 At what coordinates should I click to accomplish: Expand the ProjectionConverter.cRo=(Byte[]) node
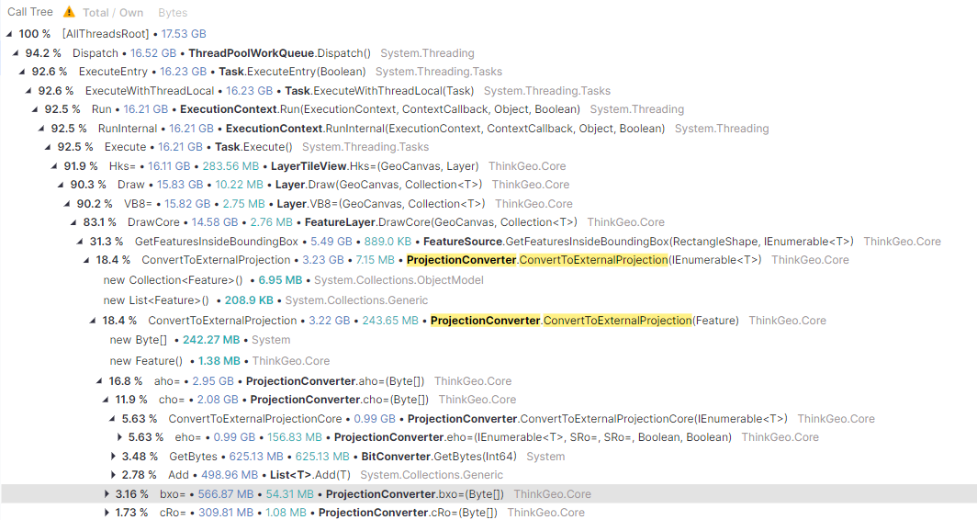coord(107,513)
